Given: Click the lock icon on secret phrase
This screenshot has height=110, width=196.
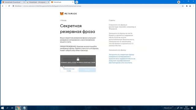Looking at the screenshot, I should 78,59.
